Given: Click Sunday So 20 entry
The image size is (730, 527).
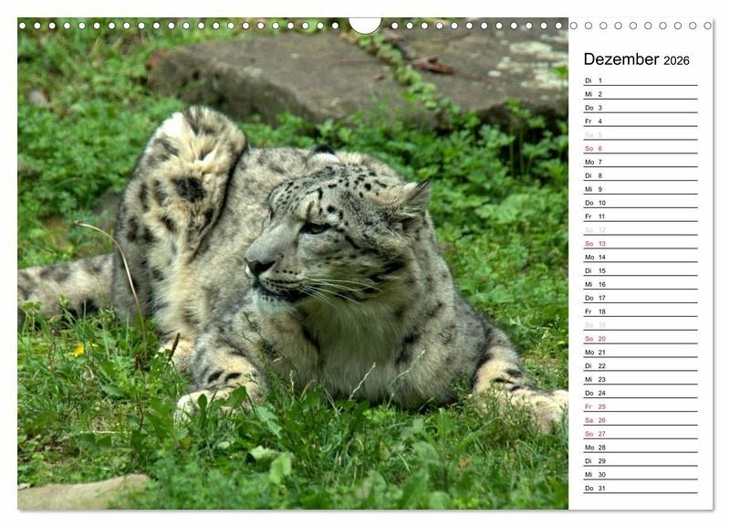Looking at the screenshot, I should [x=640, y=339].
